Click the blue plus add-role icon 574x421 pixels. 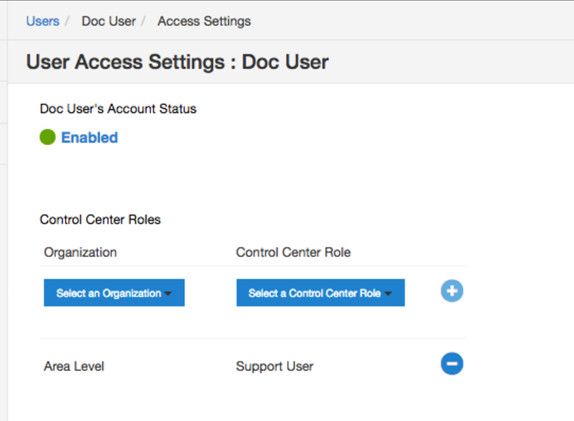pos(452,291)
